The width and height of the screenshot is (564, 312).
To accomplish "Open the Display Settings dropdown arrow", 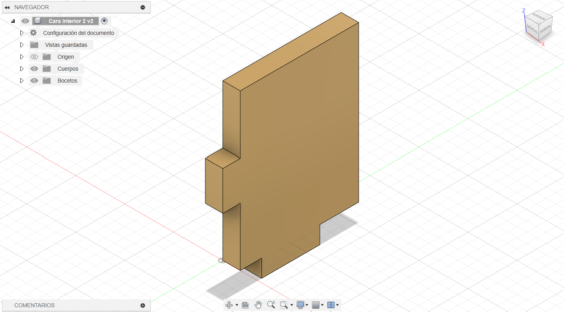I will pos(307,305).
